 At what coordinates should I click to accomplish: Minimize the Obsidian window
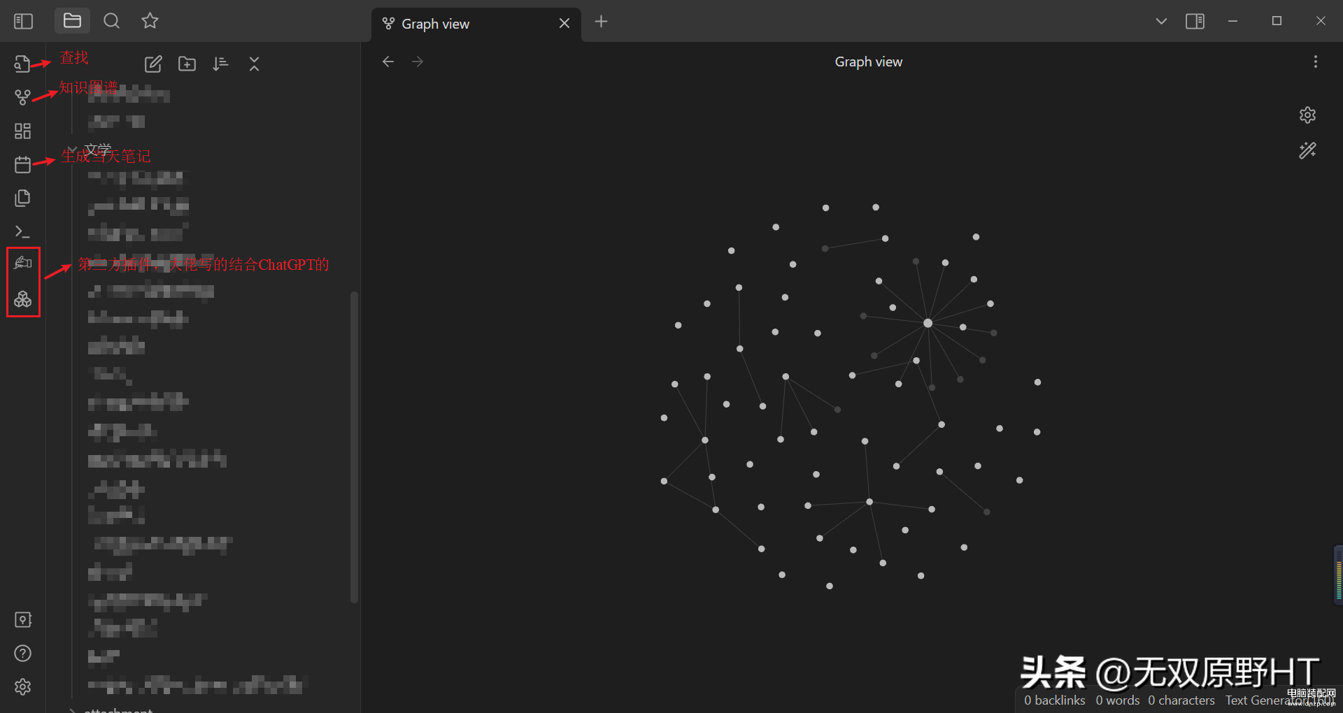pyautogui.click(x=1232, y=21)
